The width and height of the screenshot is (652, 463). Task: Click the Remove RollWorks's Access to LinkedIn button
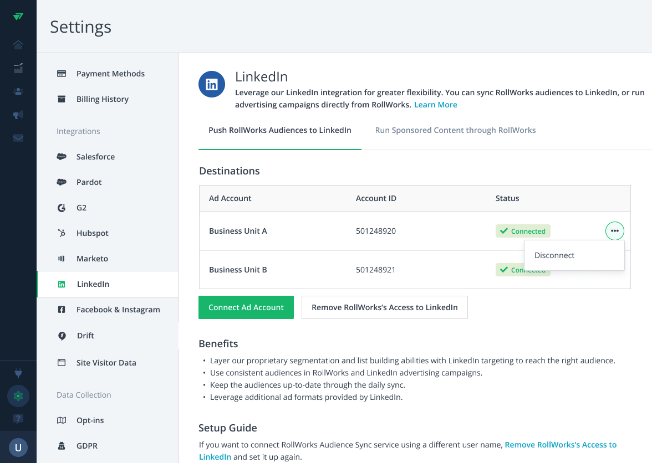coord(385,307)
